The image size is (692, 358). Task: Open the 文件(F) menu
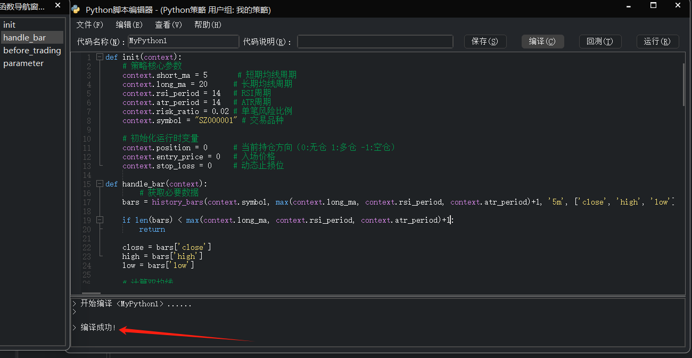[89, 25]
